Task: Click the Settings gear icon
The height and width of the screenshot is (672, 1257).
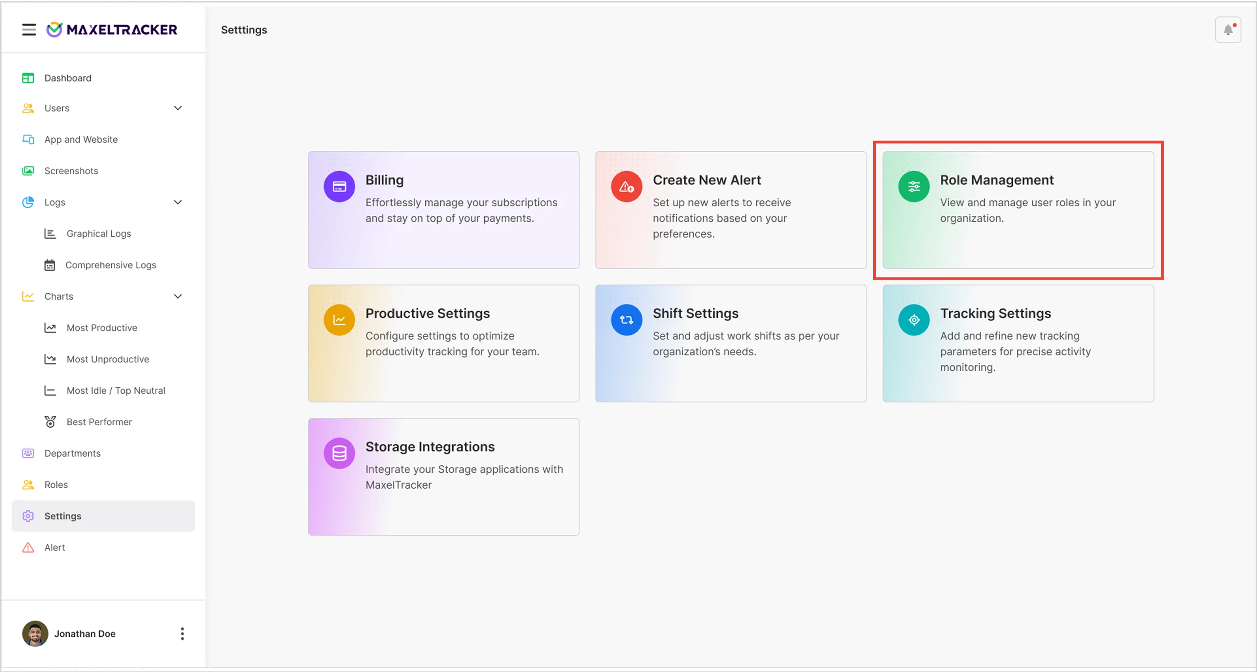Action: click(28, 516)
